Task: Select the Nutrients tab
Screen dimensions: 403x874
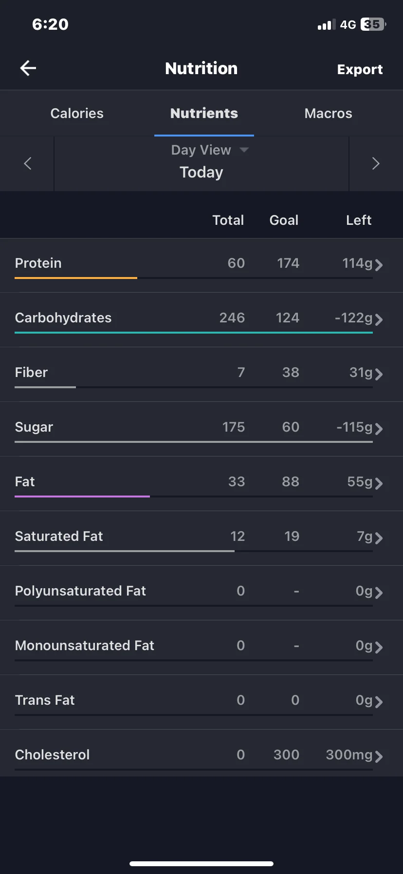Action: pyautogui.click(x=204, y=113)
